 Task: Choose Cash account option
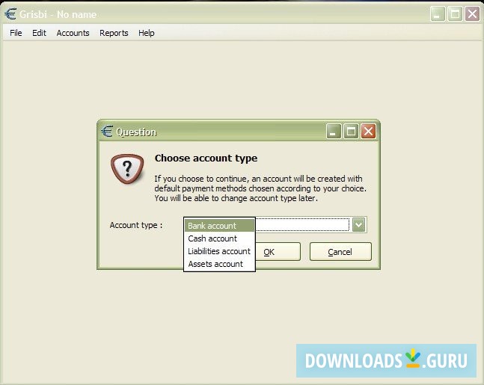[219, 238]
